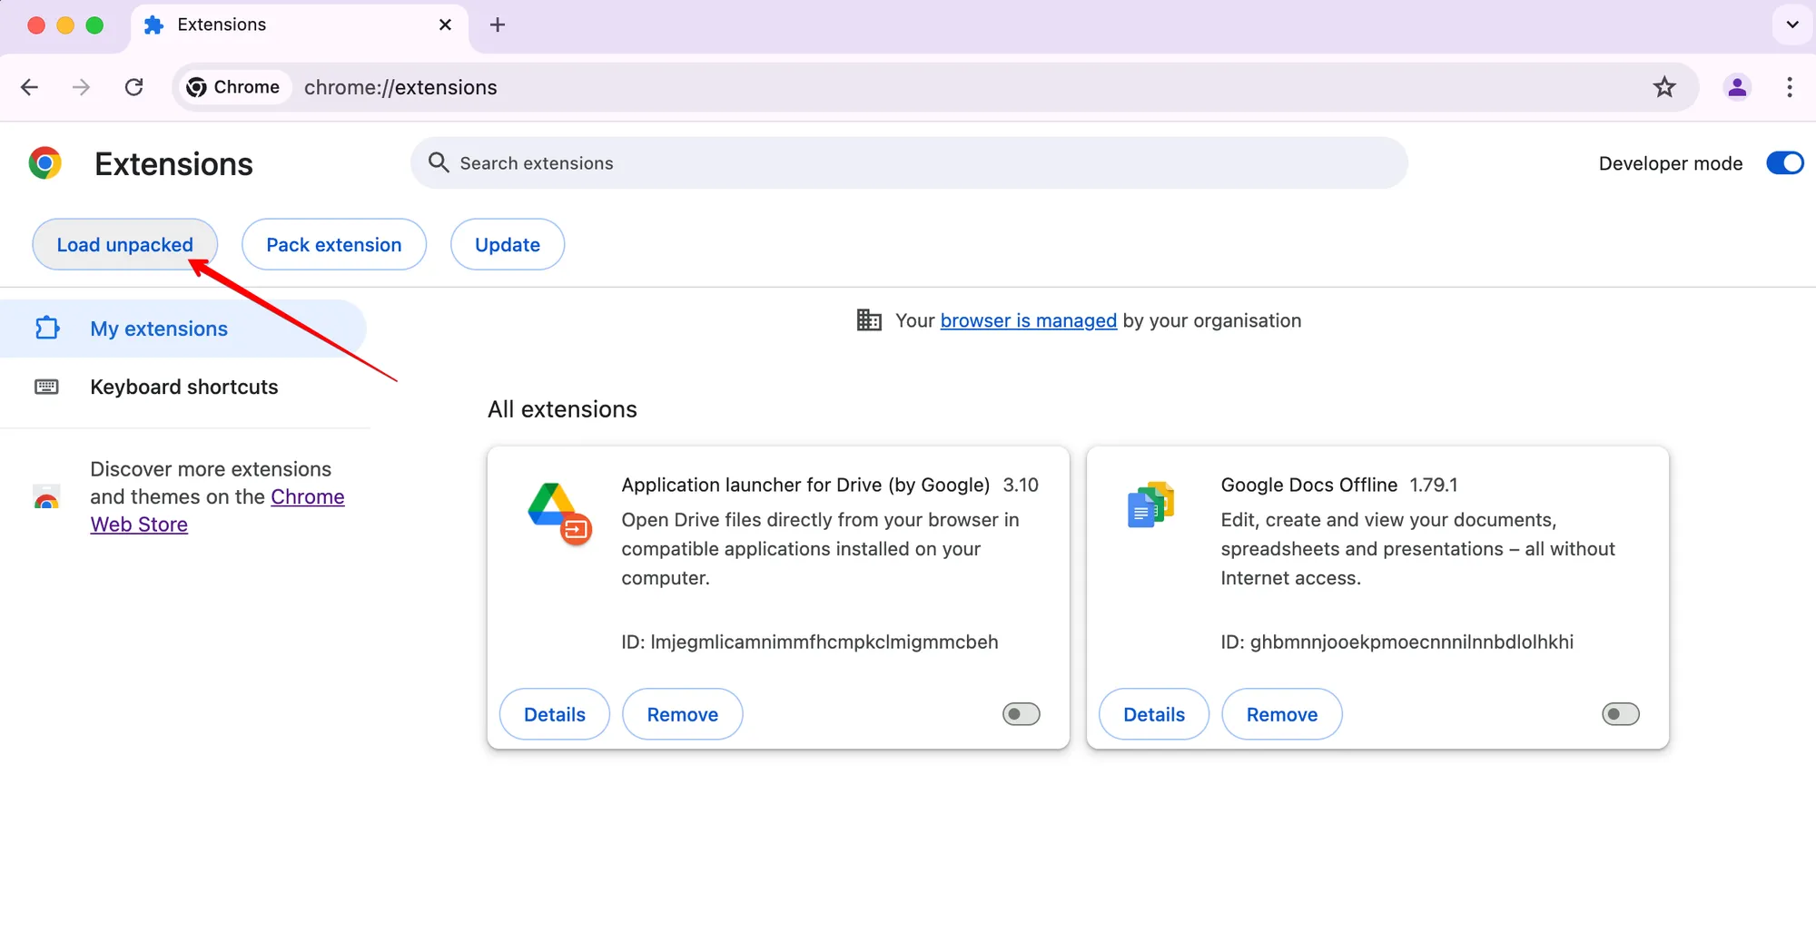The width and height of the screenshot is (1816, 932).
Task: Expand the tab search dropdown arrow
Action: pos(1791,25)
